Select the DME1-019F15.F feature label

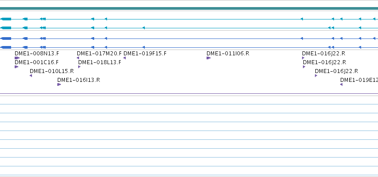145,53
